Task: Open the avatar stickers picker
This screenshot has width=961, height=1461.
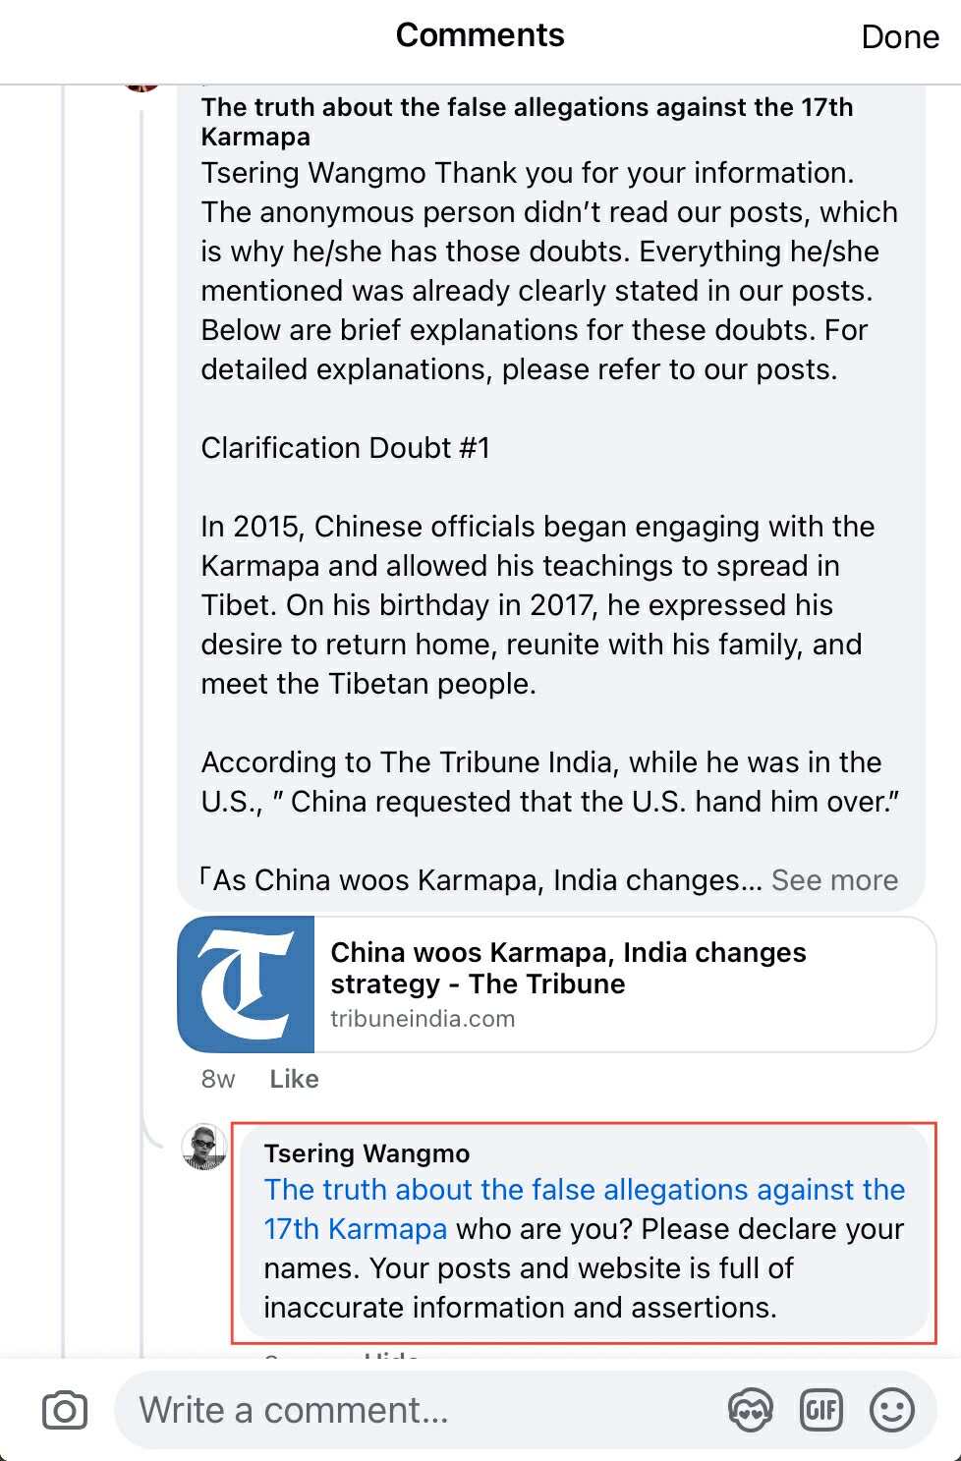Action: tap(750, 1411)
